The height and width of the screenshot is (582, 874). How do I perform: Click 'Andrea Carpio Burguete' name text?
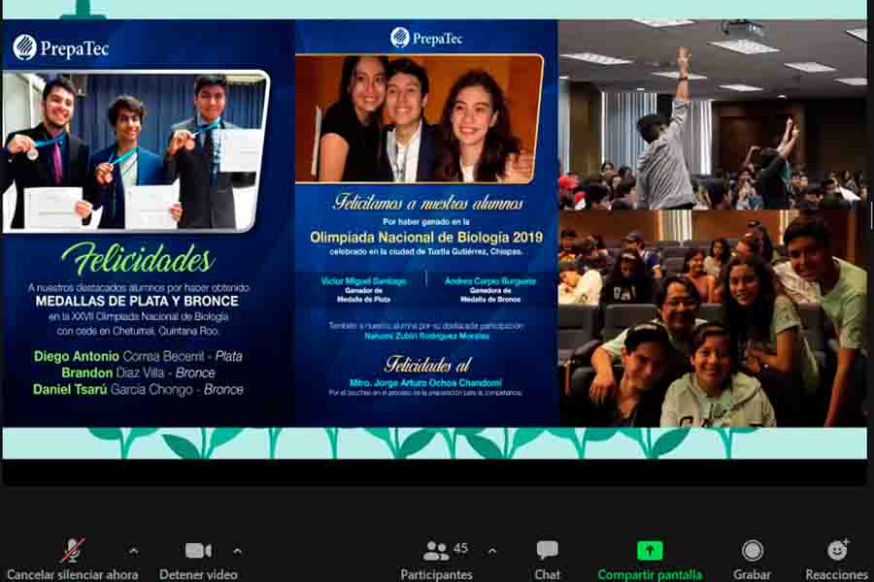[x=490, y=281]
